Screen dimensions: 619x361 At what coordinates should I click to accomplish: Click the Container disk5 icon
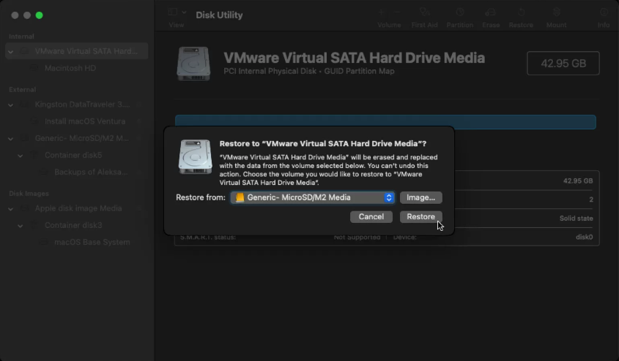click(x=34, y=155)
